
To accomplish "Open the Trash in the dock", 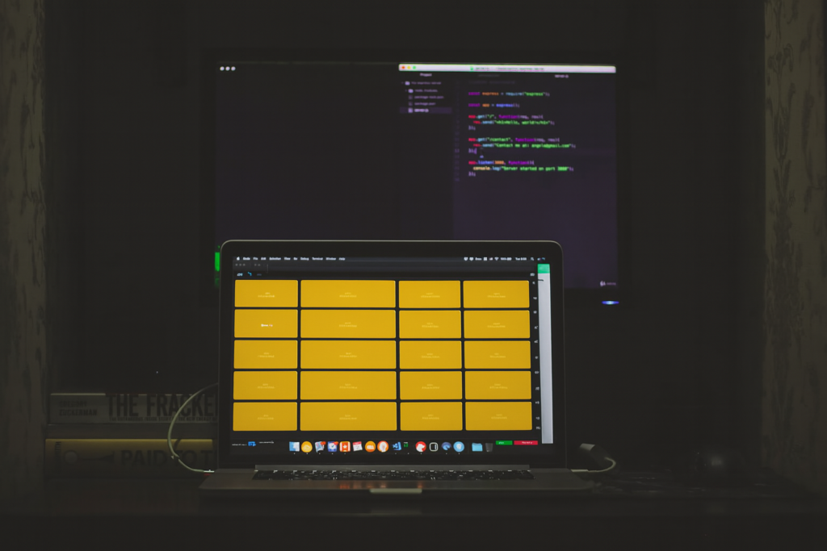I will pyautogui.click(x=489, y=446).
